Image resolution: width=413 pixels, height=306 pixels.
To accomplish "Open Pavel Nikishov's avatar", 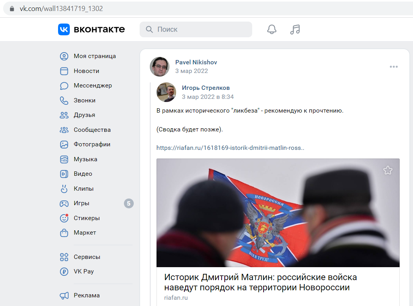I will click(x=160, y=67).
